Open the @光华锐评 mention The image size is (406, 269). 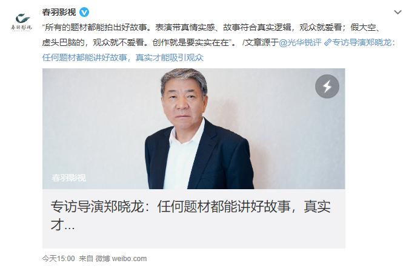300,42
